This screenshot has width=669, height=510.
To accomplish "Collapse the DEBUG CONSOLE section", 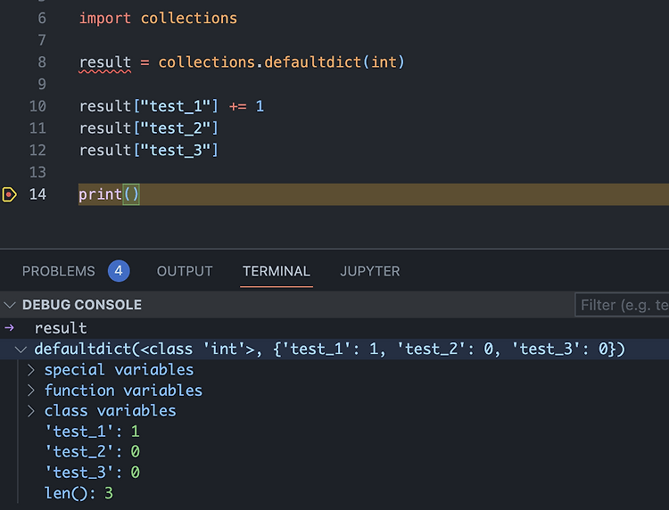I will point(10,305).
